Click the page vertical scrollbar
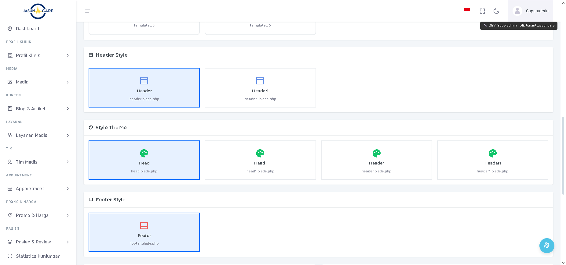Viewport: 566px width, 265px height. click(563, 155)
